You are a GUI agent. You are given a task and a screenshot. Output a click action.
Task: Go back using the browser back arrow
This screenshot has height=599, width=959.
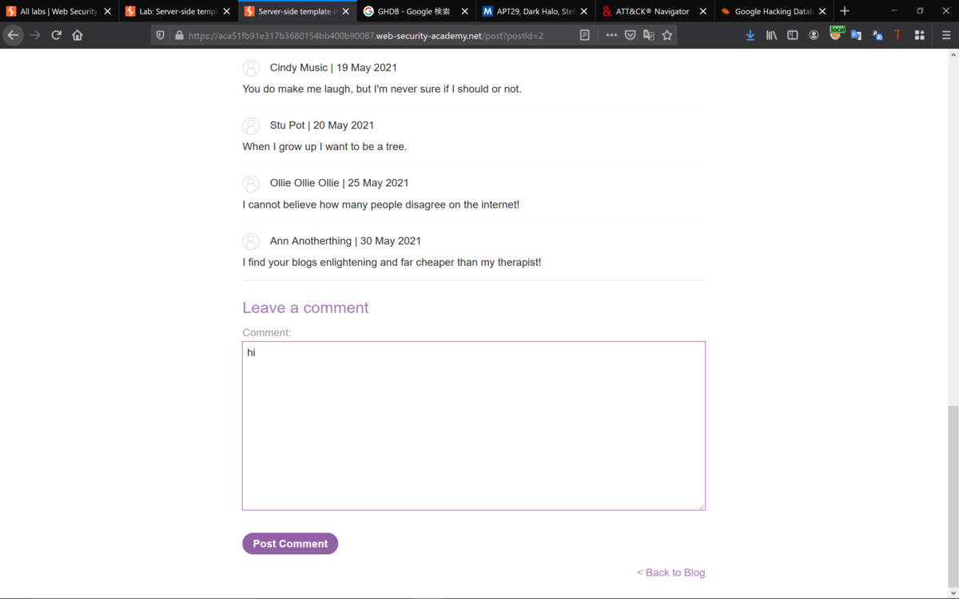tap(13, 35)
